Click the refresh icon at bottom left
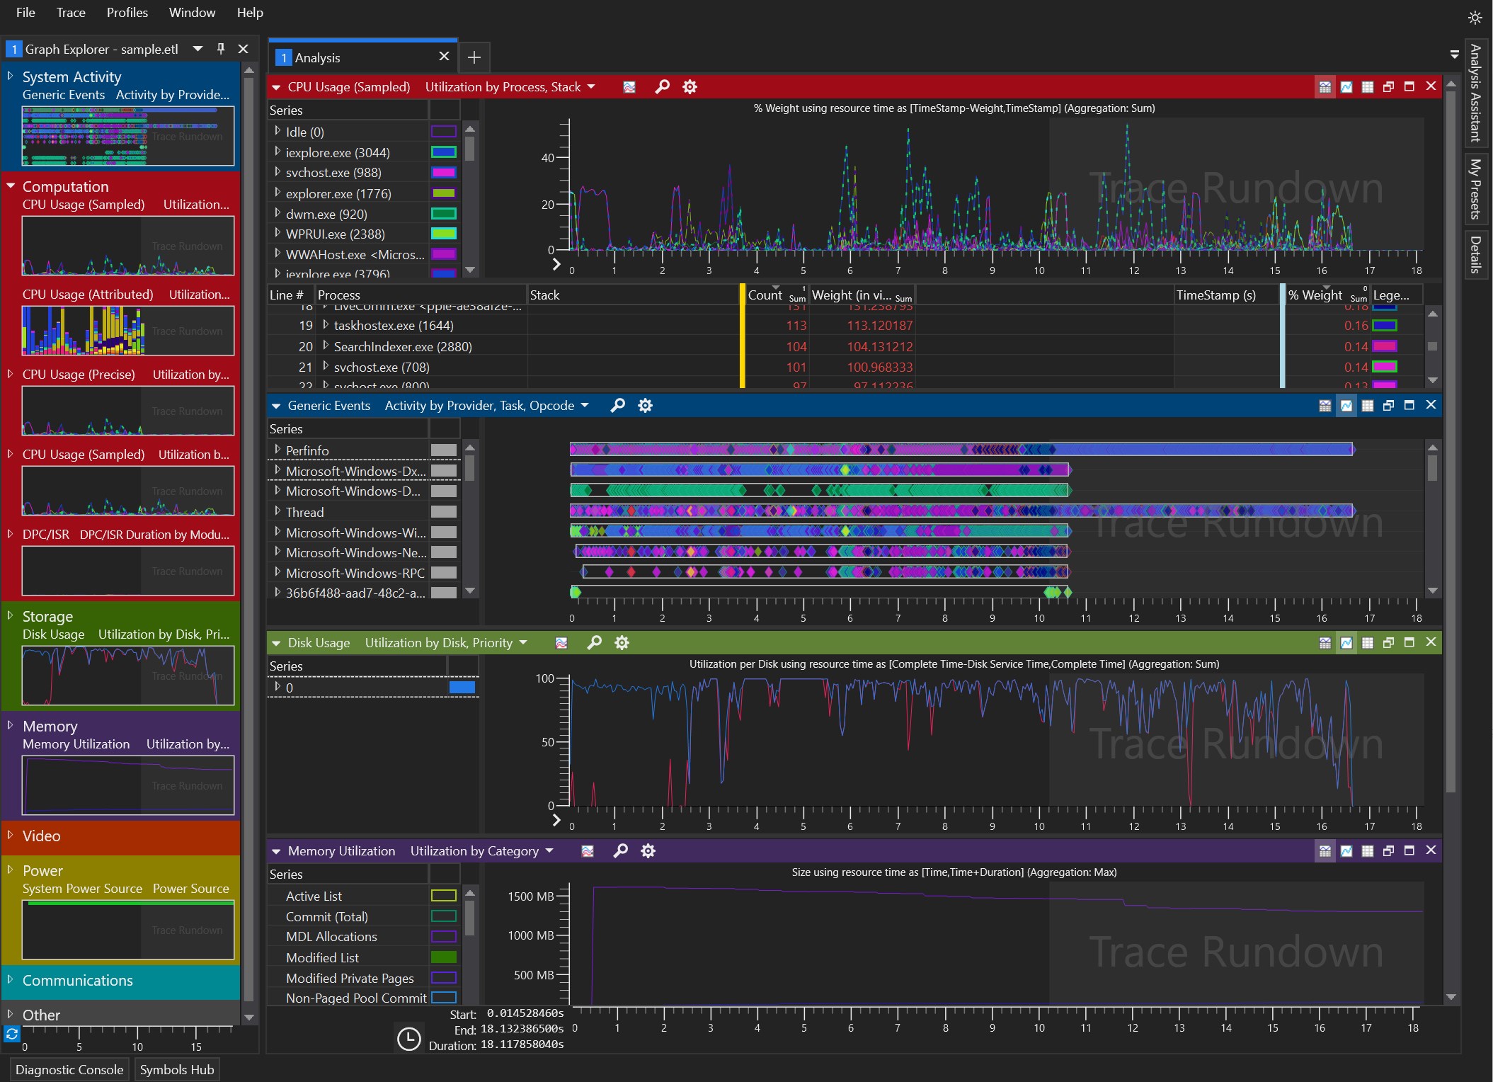 12,1034
